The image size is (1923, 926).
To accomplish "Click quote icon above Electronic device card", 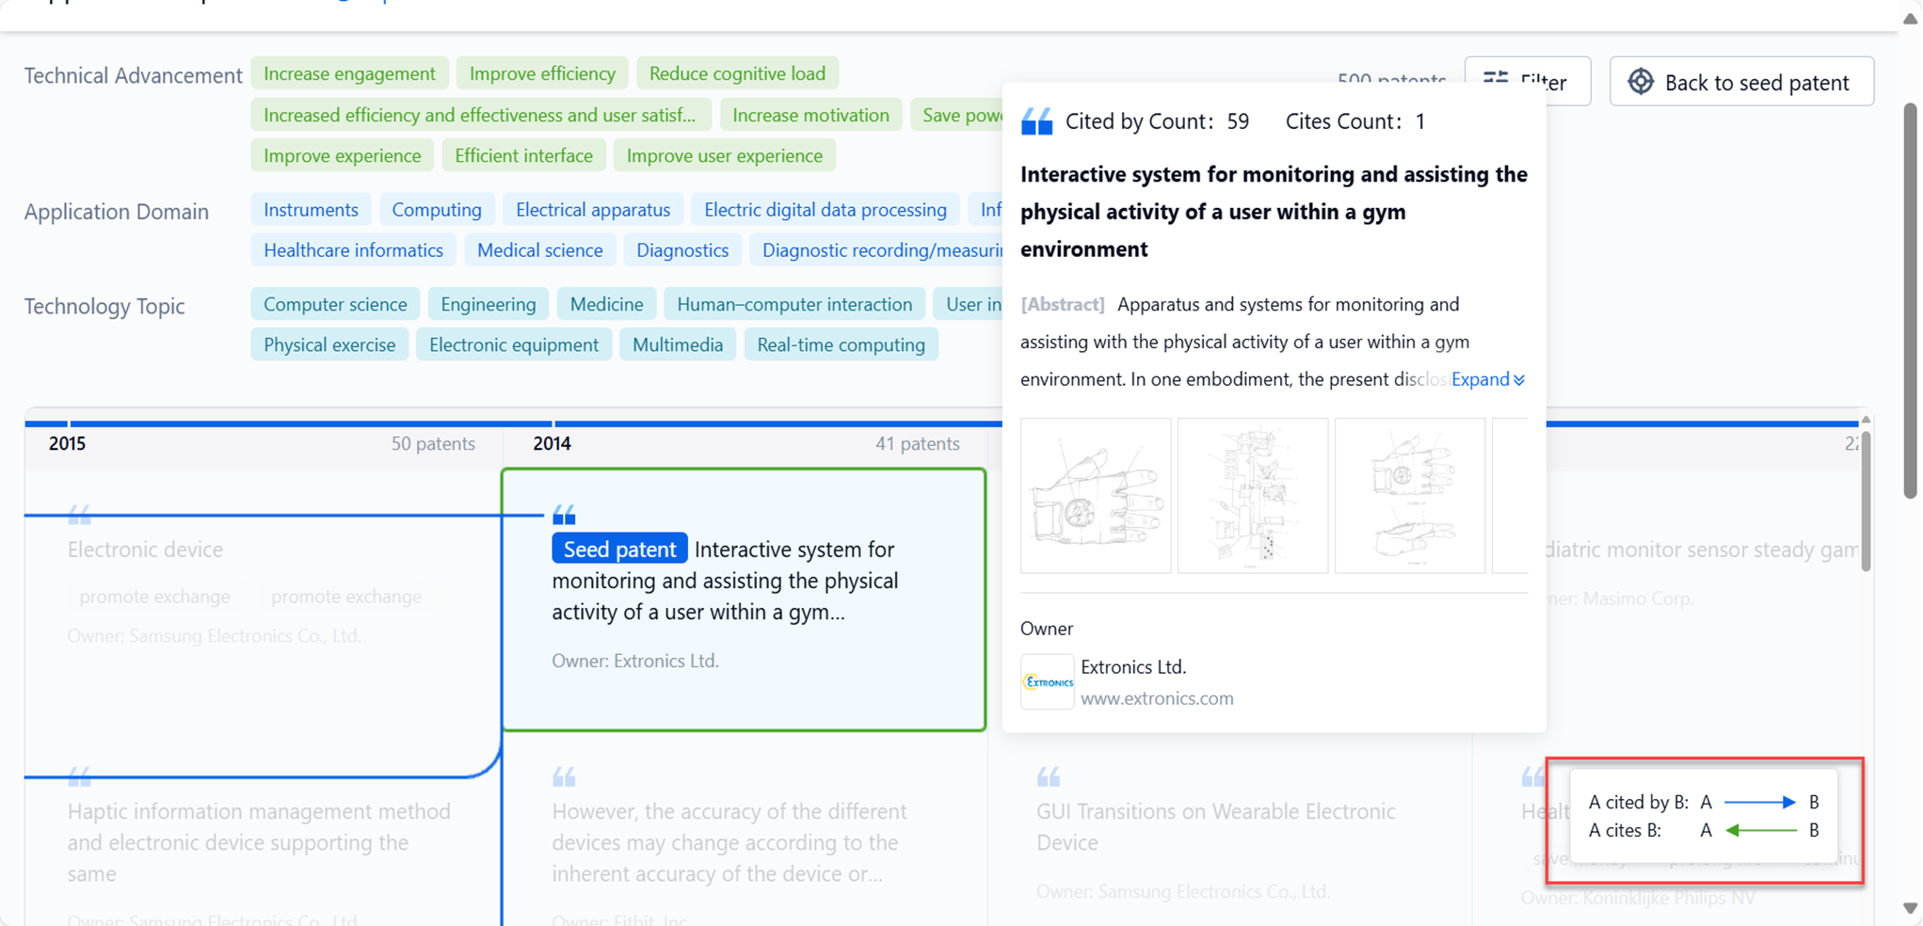I will coord(79,515).
